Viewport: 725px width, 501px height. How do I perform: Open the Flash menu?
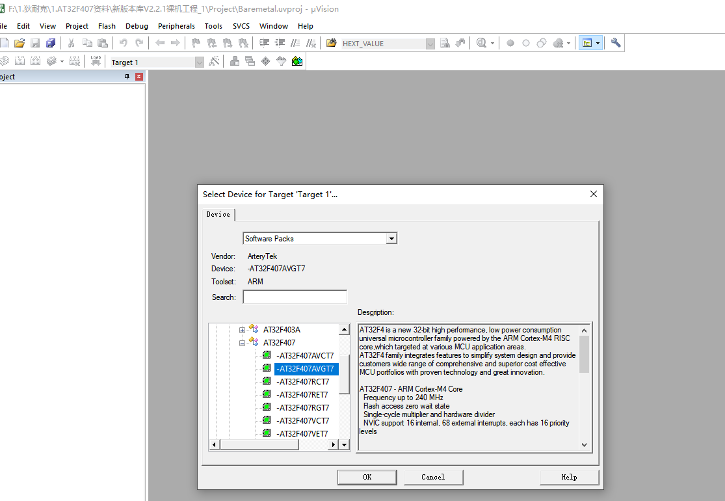click(x=107, y=27)
